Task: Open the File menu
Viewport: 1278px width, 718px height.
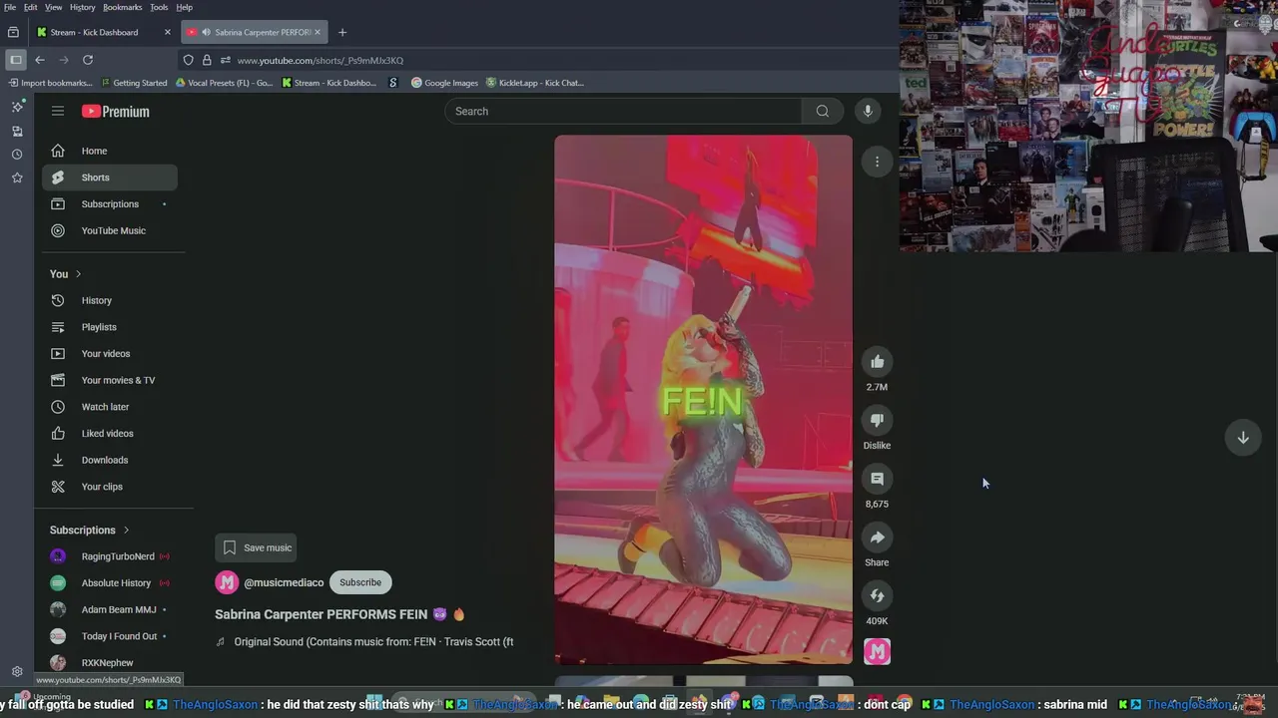Action: pyautogui.click(x=10, y=7)
